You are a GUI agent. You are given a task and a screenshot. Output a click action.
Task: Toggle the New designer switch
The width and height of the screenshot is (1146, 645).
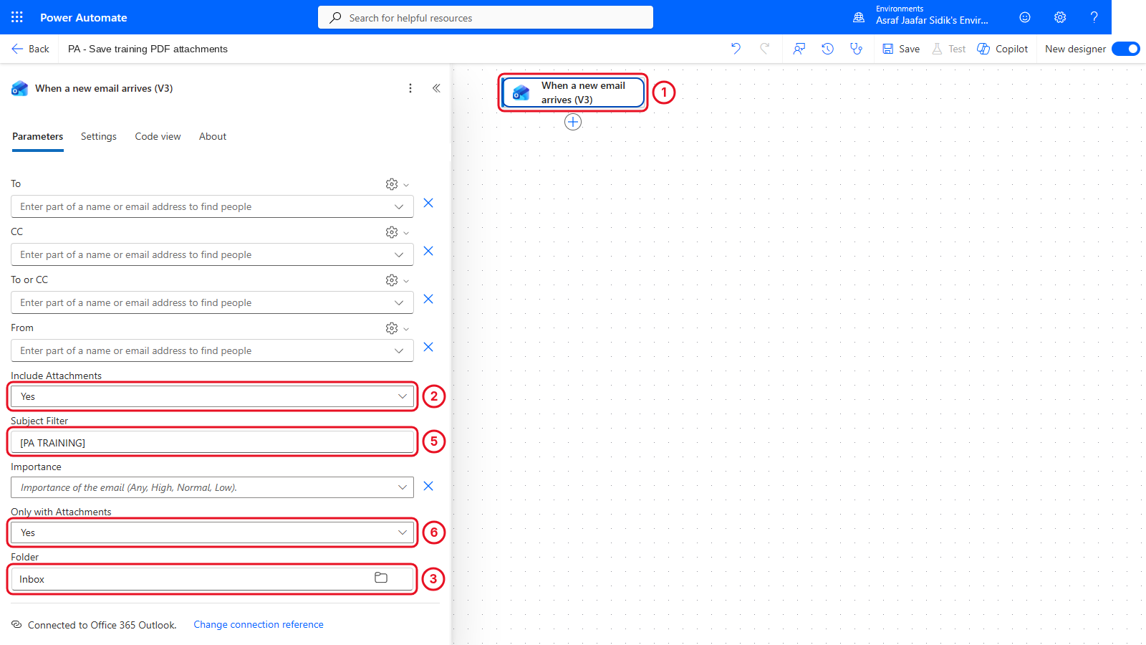point(1125,49)
